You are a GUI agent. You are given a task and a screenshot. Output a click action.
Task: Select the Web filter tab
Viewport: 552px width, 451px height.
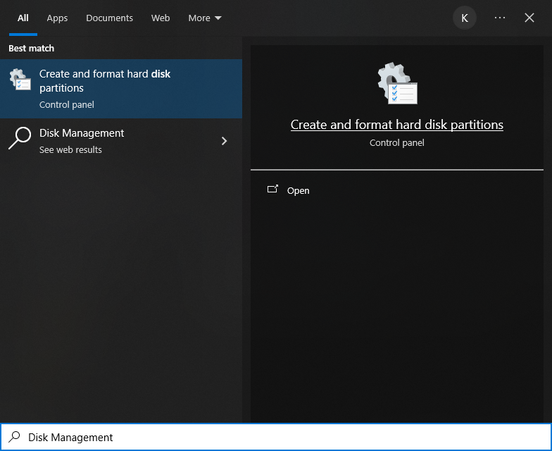[x=161, y=18]
